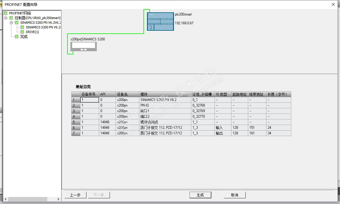Click the slot 1_1 cell
This screenshot has width=340, height=204.
pos(203,122)
